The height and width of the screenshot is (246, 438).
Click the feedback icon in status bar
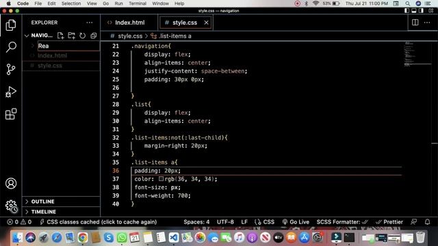pos(413,222)
